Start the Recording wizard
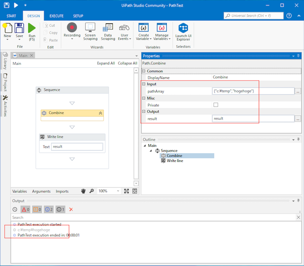 [72, 31]
